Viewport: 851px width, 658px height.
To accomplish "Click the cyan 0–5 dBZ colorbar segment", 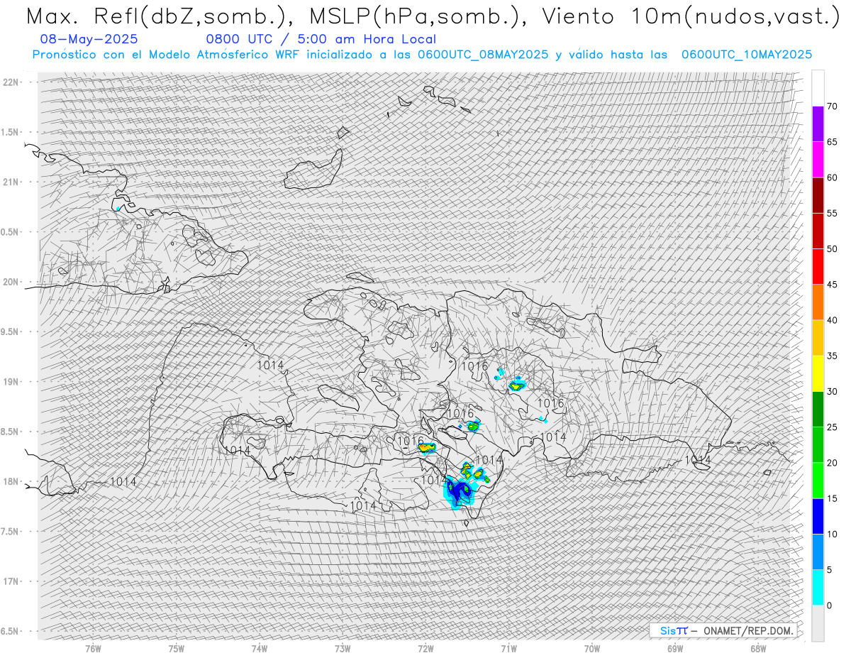I will [x=818, y=588].
